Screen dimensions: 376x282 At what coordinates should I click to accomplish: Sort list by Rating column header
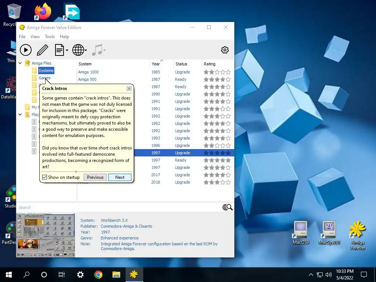(x=210, y=64)
